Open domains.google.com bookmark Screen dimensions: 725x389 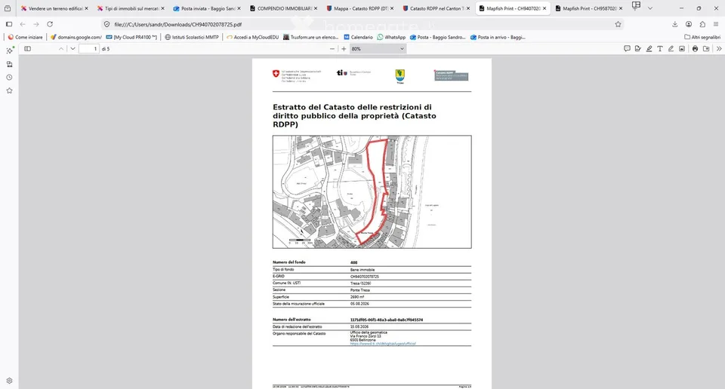pos(76,37)
